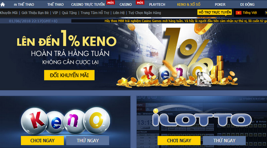Click CHƠI NGAY under Keno
The height and width of the screenshot is (148, 267).
pyautogui.click(x=42, y=141)
